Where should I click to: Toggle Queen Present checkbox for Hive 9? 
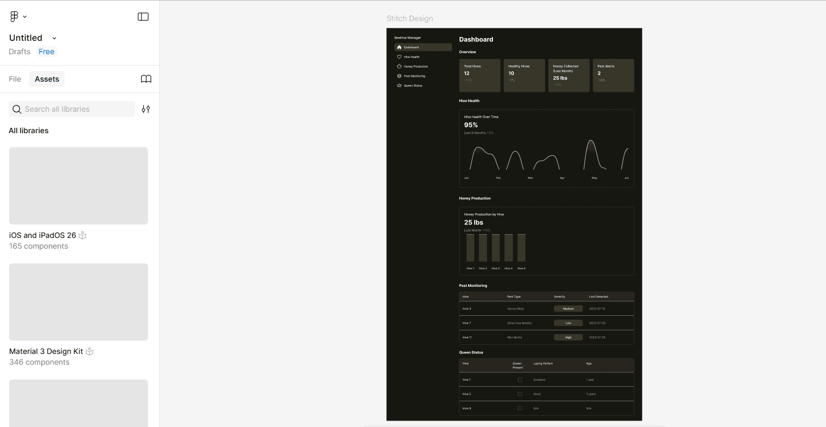pos(520,408)
